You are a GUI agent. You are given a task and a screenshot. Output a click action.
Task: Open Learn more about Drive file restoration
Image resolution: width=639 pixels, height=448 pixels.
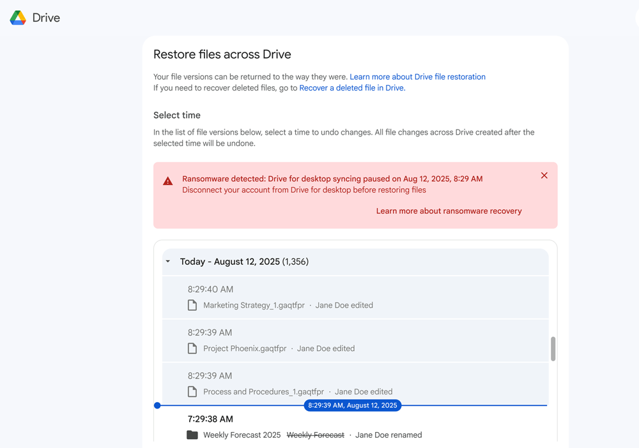(417, 77)
